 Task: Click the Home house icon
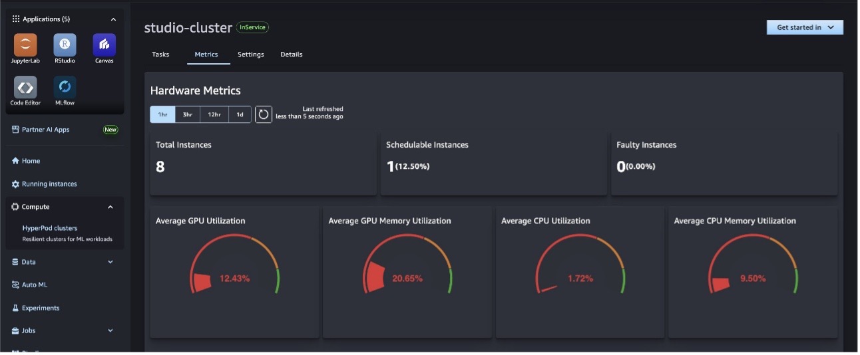tap(15, 161)
